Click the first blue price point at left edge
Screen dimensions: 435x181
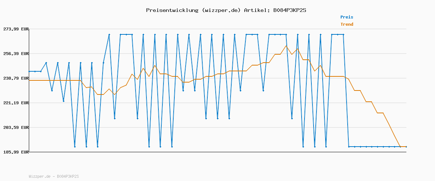[29, 71]
